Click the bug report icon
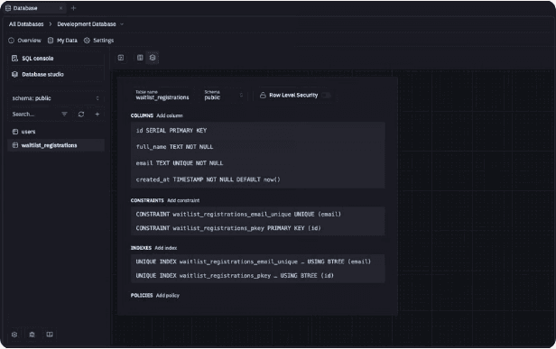556x349 pixels. click(x=32, y=335)
